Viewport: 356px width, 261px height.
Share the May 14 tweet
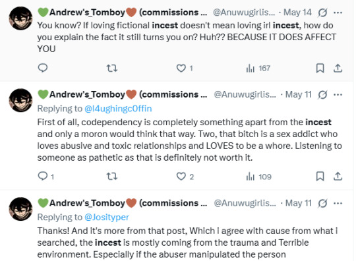pos(338,68)
